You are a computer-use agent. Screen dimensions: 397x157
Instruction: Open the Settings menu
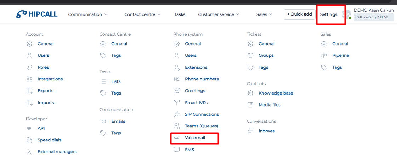pyautogui.click(x=328, y=14)
